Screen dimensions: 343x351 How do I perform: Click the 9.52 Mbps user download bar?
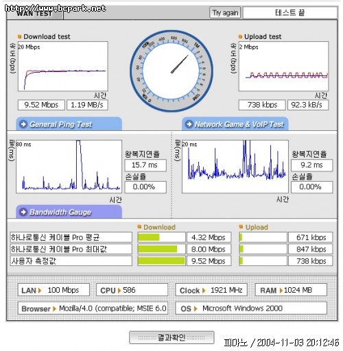[161, 261]
